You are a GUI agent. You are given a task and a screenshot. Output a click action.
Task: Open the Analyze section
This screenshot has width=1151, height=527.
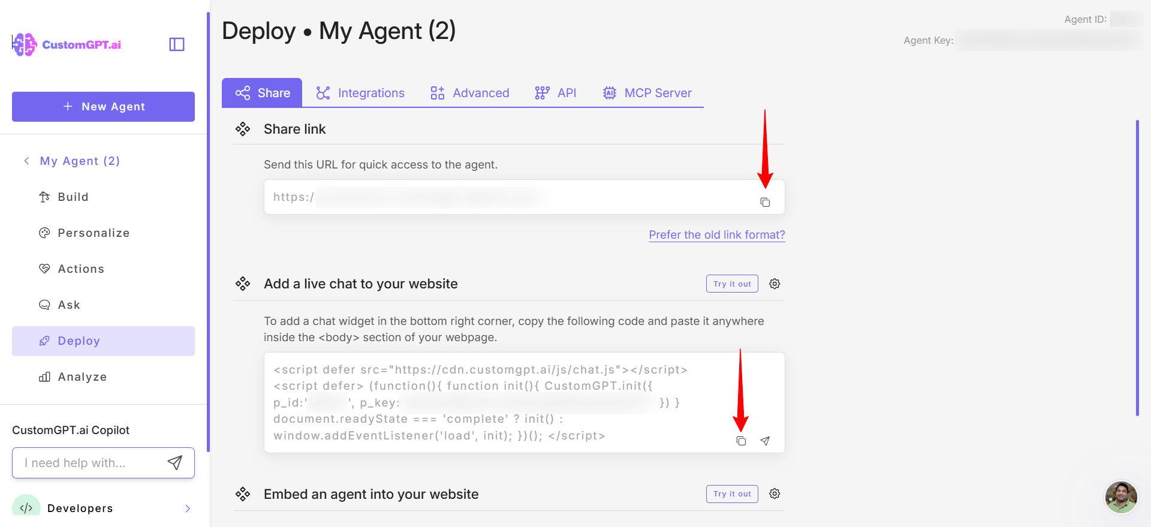103,377
